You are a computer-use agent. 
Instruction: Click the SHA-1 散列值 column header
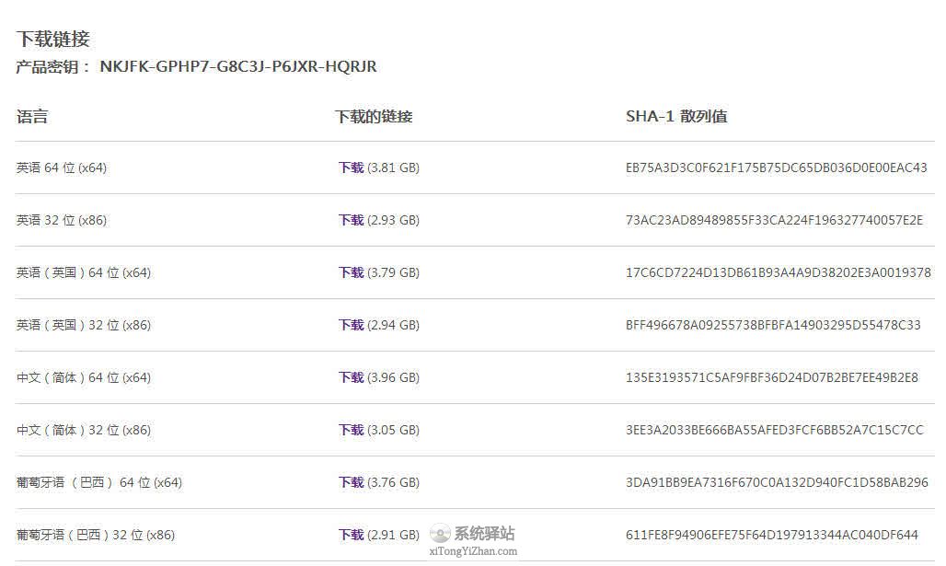point(676,117)
